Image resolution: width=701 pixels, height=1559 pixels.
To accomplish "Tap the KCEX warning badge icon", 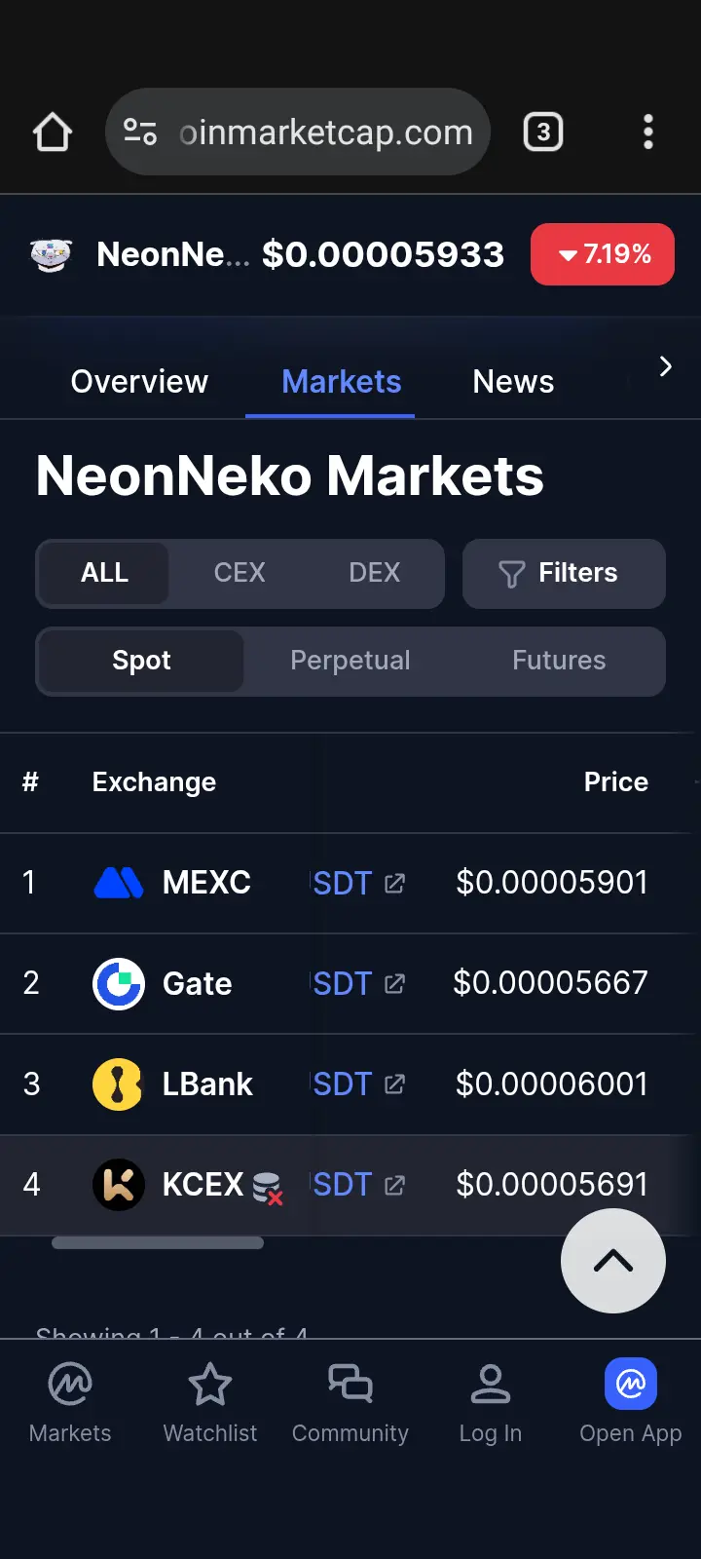I will 268,1188.
